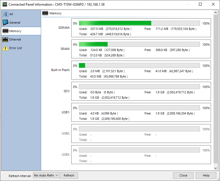Click the Close button
220x181 pixels.
183,175
